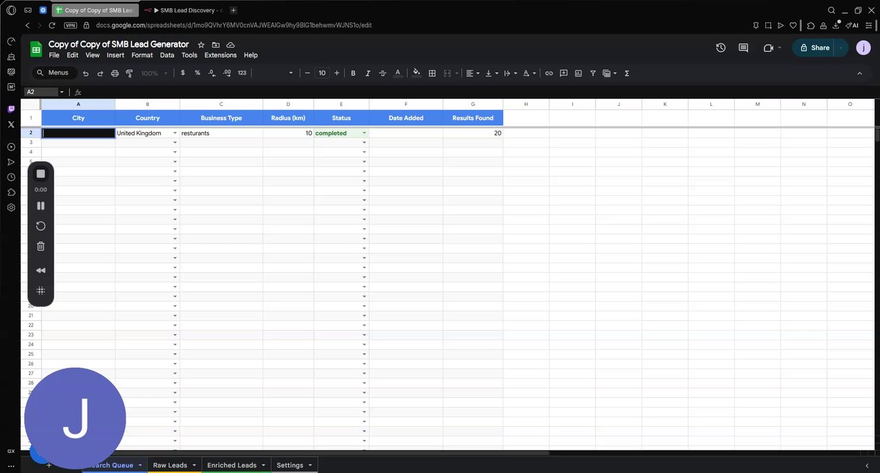Open the Extensions menu
The width and height of the screenshot is (880, 473).
click(221, 55)
